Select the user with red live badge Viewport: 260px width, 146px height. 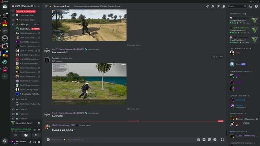[x=28, y=29]
